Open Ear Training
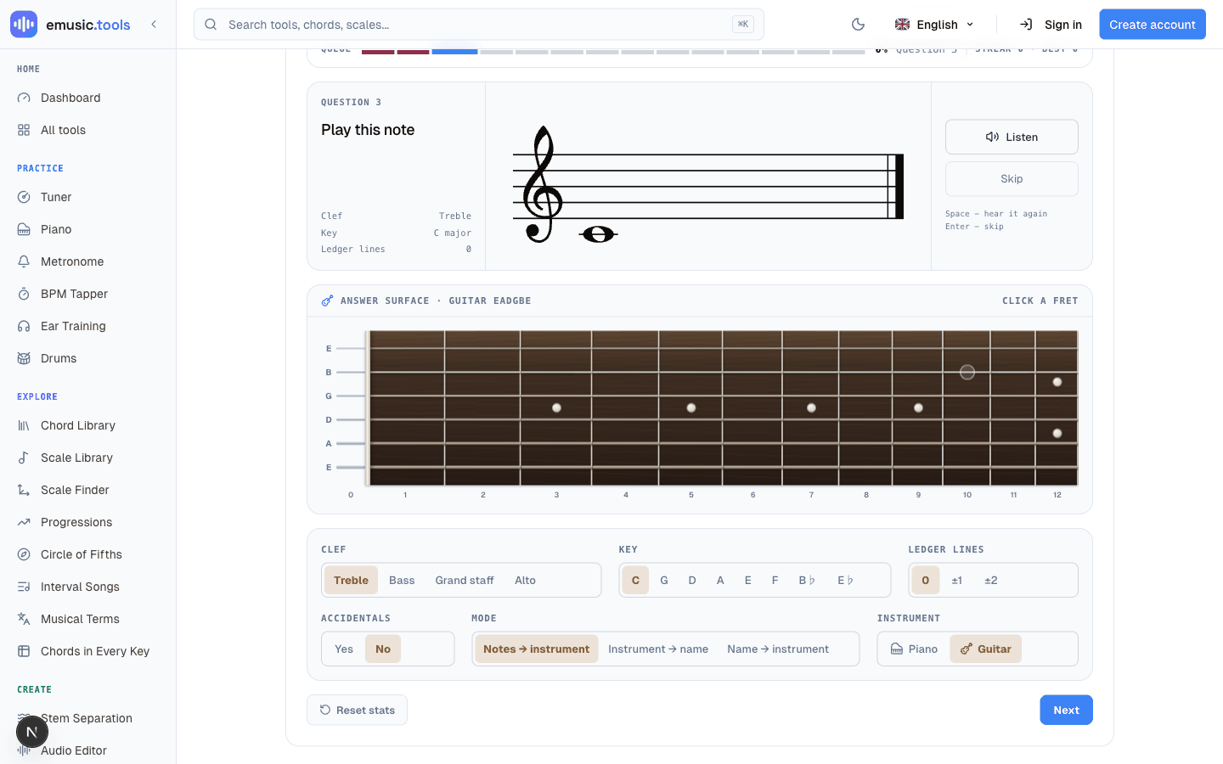 (x=88, y=326)
